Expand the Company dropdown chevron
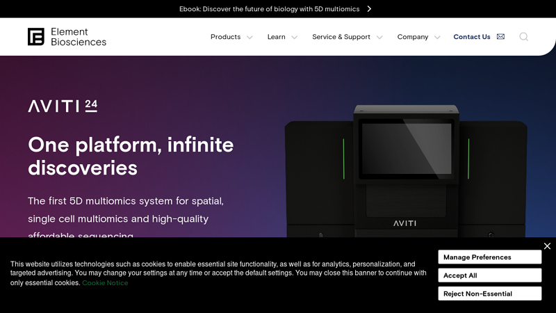Image resolution: width=556 pixels, height=313 pixels. click(x=437, y=38)
